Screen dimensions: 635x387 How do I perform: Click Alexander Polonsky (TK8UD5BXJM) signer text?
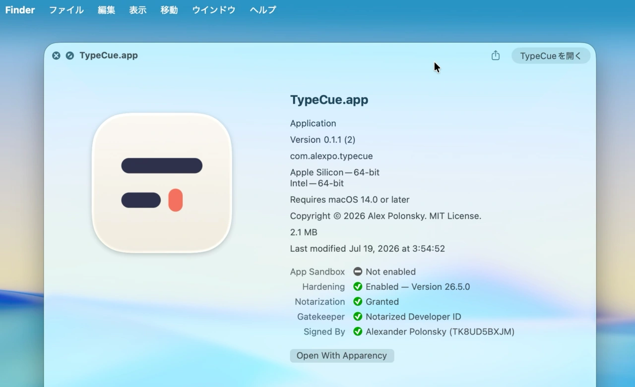point(440,332)
